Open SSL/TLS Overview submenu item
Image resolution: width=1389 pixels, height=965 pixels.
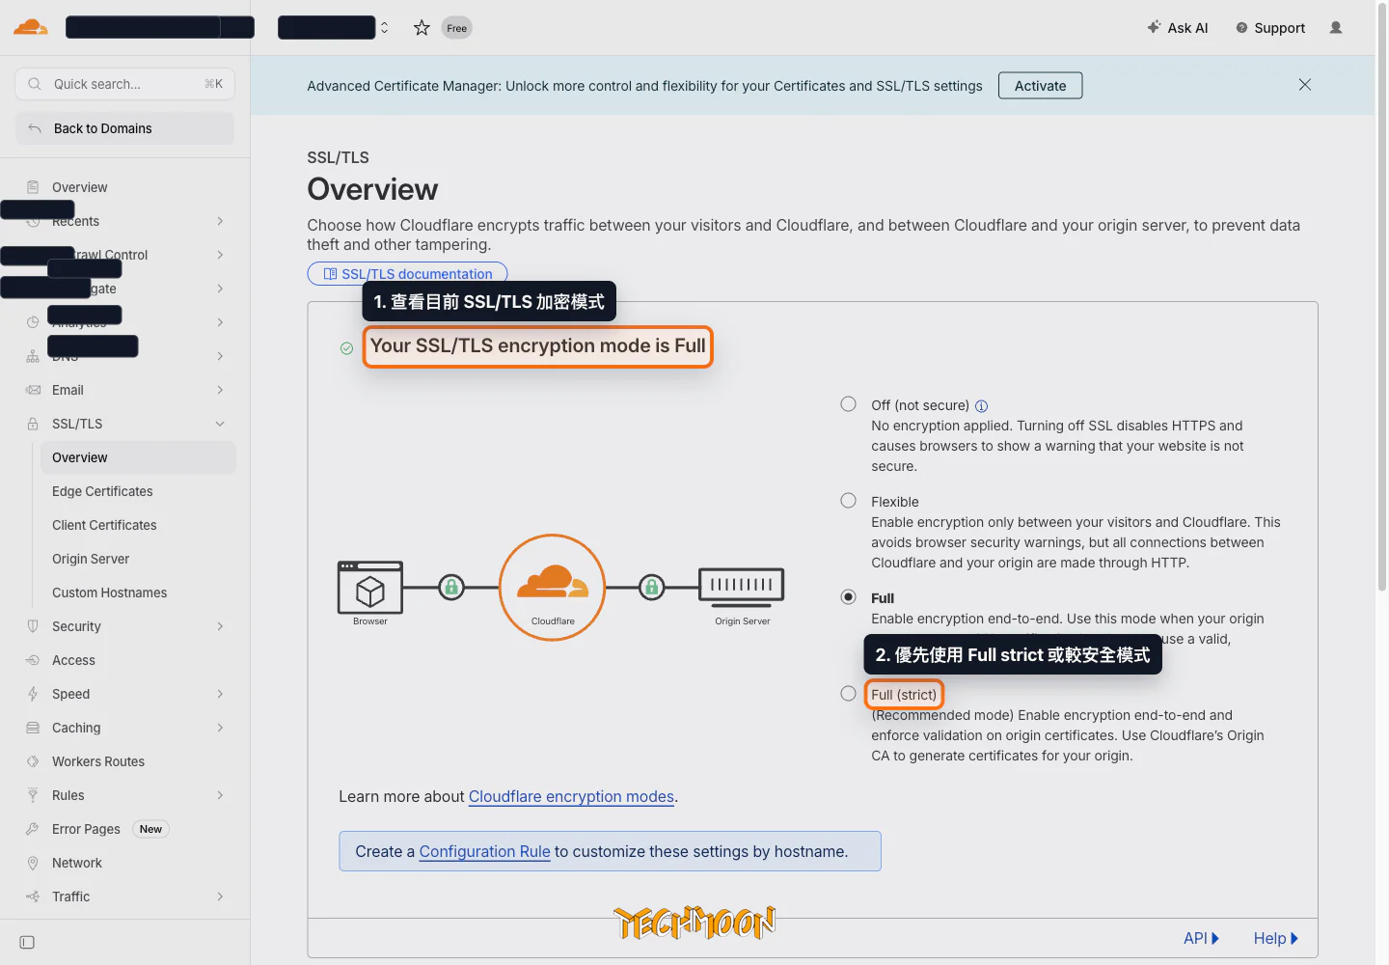tap(138, 457)
